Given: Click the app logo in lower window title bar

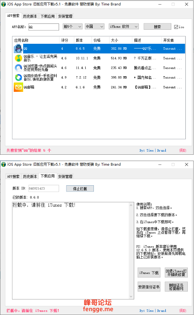Looking at the screenshot, I should [x=4, y=165].
